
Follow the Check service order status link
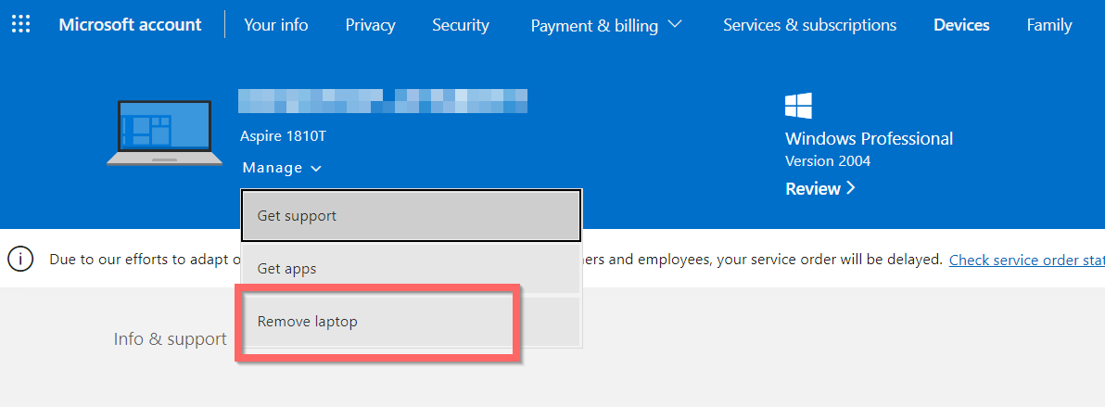(x=1026, y=260)
